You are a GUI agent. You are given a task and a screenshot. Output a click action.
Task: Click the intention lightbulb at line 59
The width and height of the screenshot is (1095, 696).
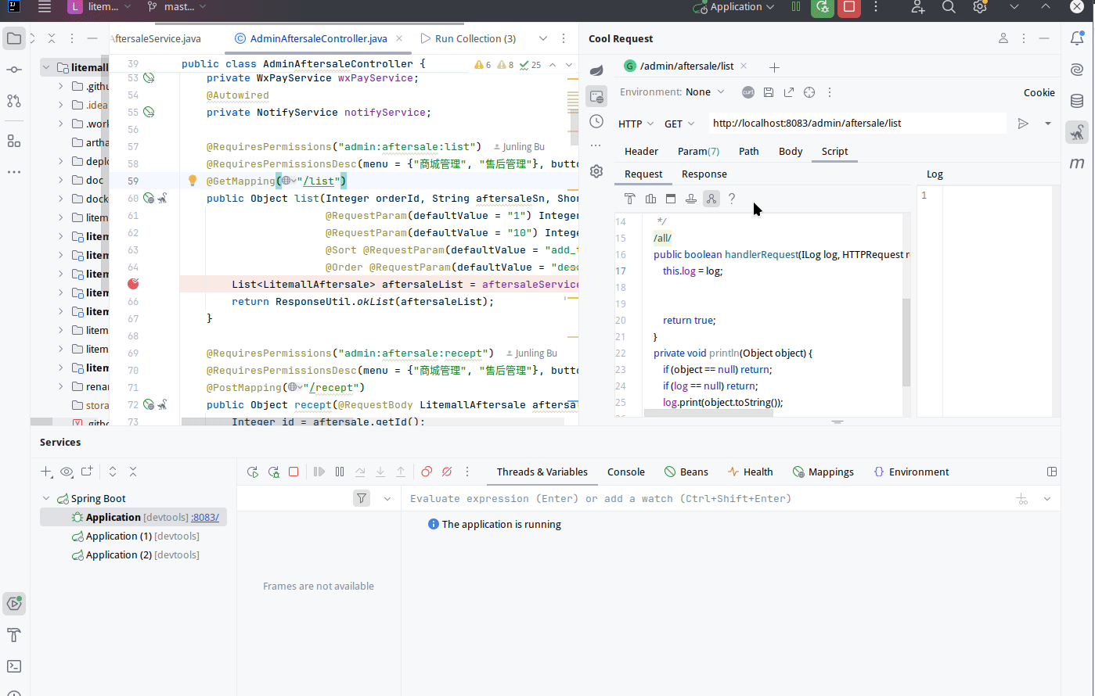[193, 181]
